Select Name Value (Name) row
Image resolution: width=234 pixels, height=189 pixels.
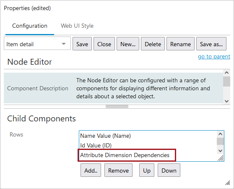(x=106, y=136)
